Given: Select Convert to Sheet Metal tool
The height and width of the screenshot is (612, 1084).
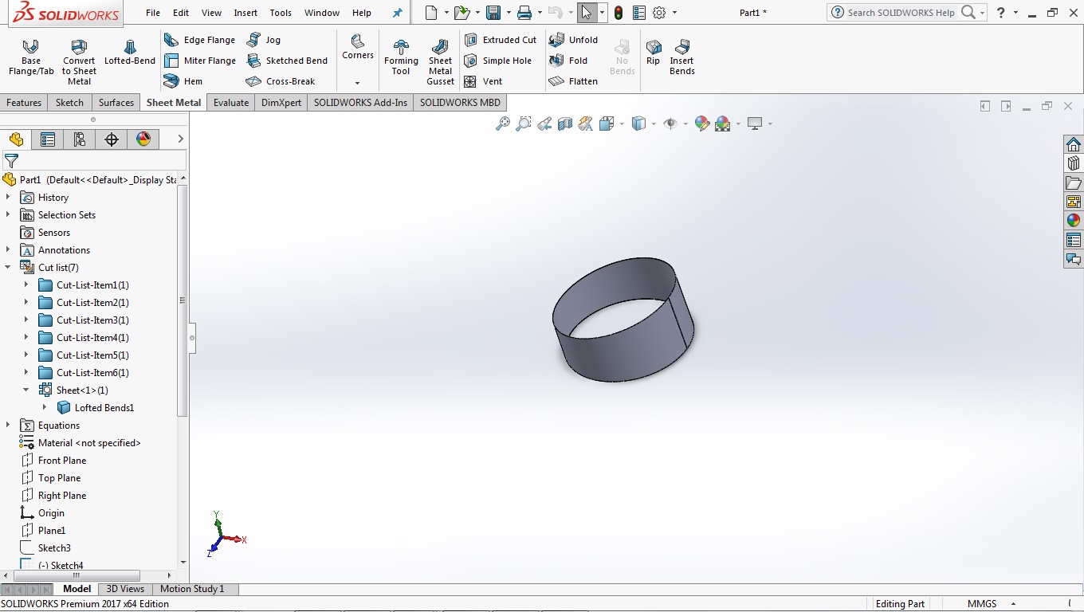Looking at the screenshot, I should 79,62.
